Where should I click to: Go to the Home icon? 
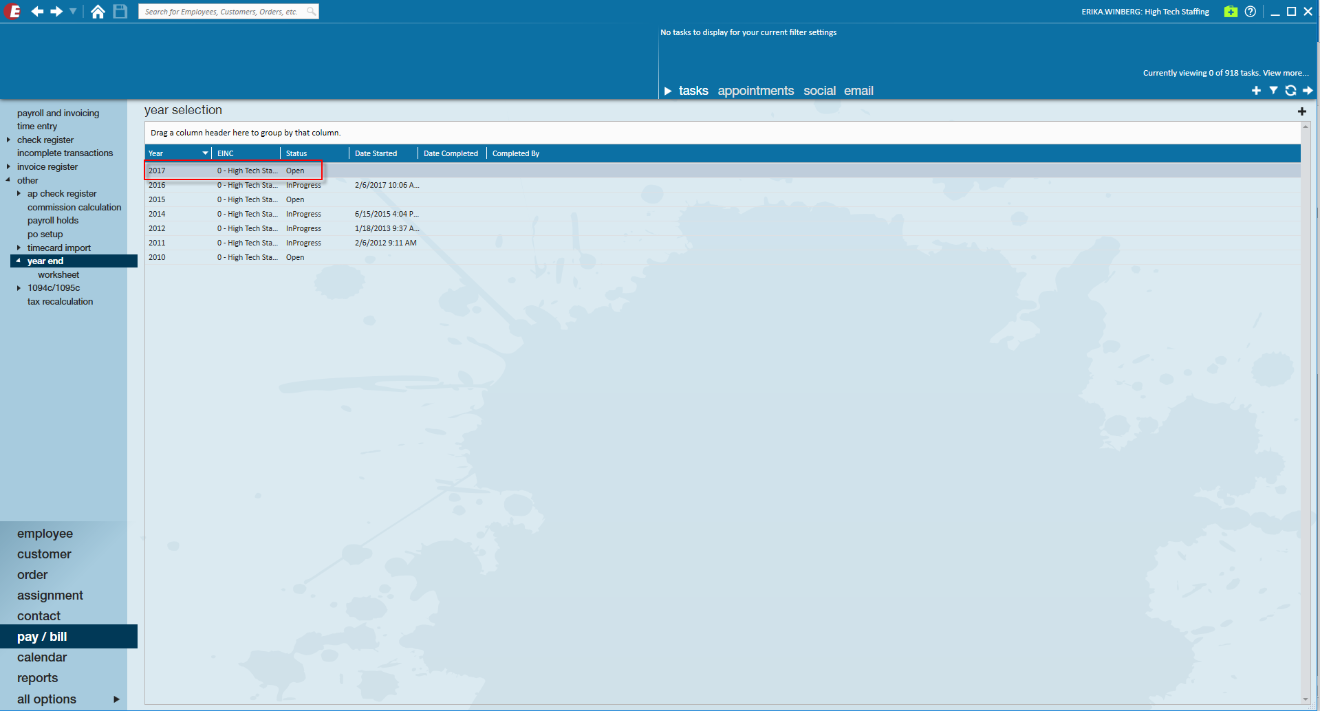tap(98, 12)
